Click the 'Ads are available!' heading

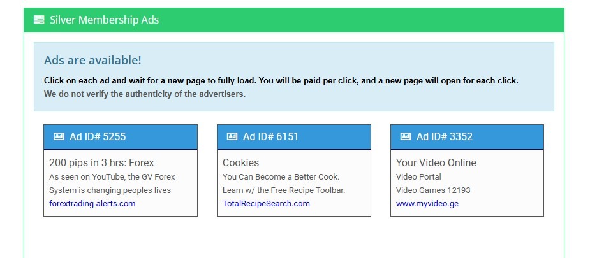(x=92, y=60)
